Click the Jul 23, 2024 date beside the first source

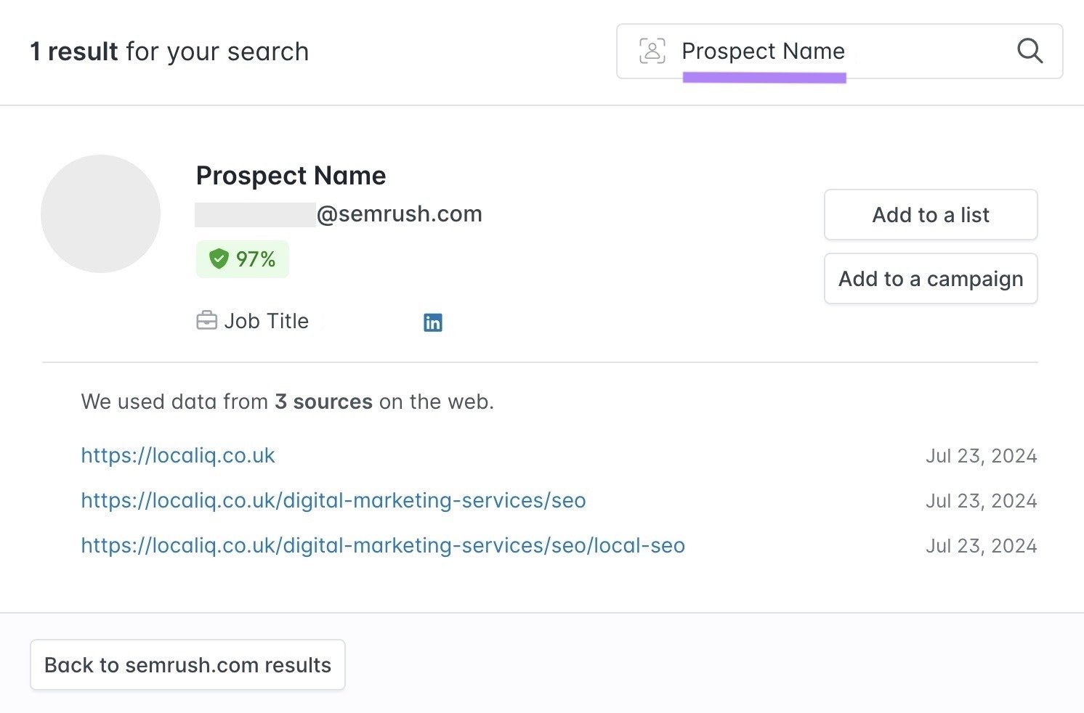tap(981, 455)
